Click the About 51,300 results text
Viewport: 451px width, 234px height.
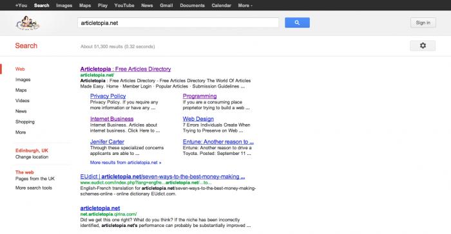(x=117, y=46)
